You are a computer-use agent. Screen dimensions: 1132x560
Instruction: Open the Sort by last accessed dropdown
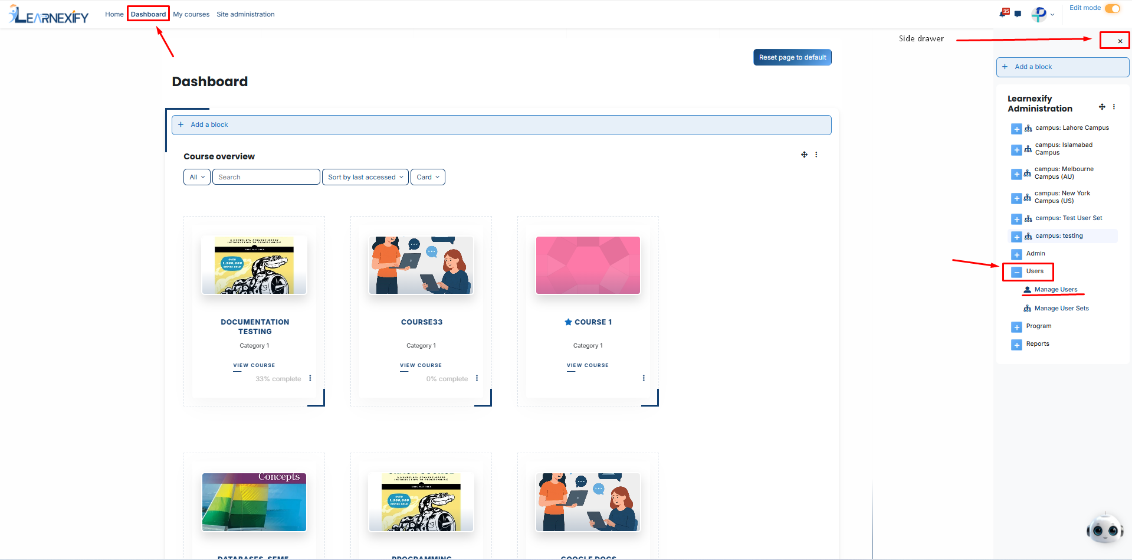(365, 177)
